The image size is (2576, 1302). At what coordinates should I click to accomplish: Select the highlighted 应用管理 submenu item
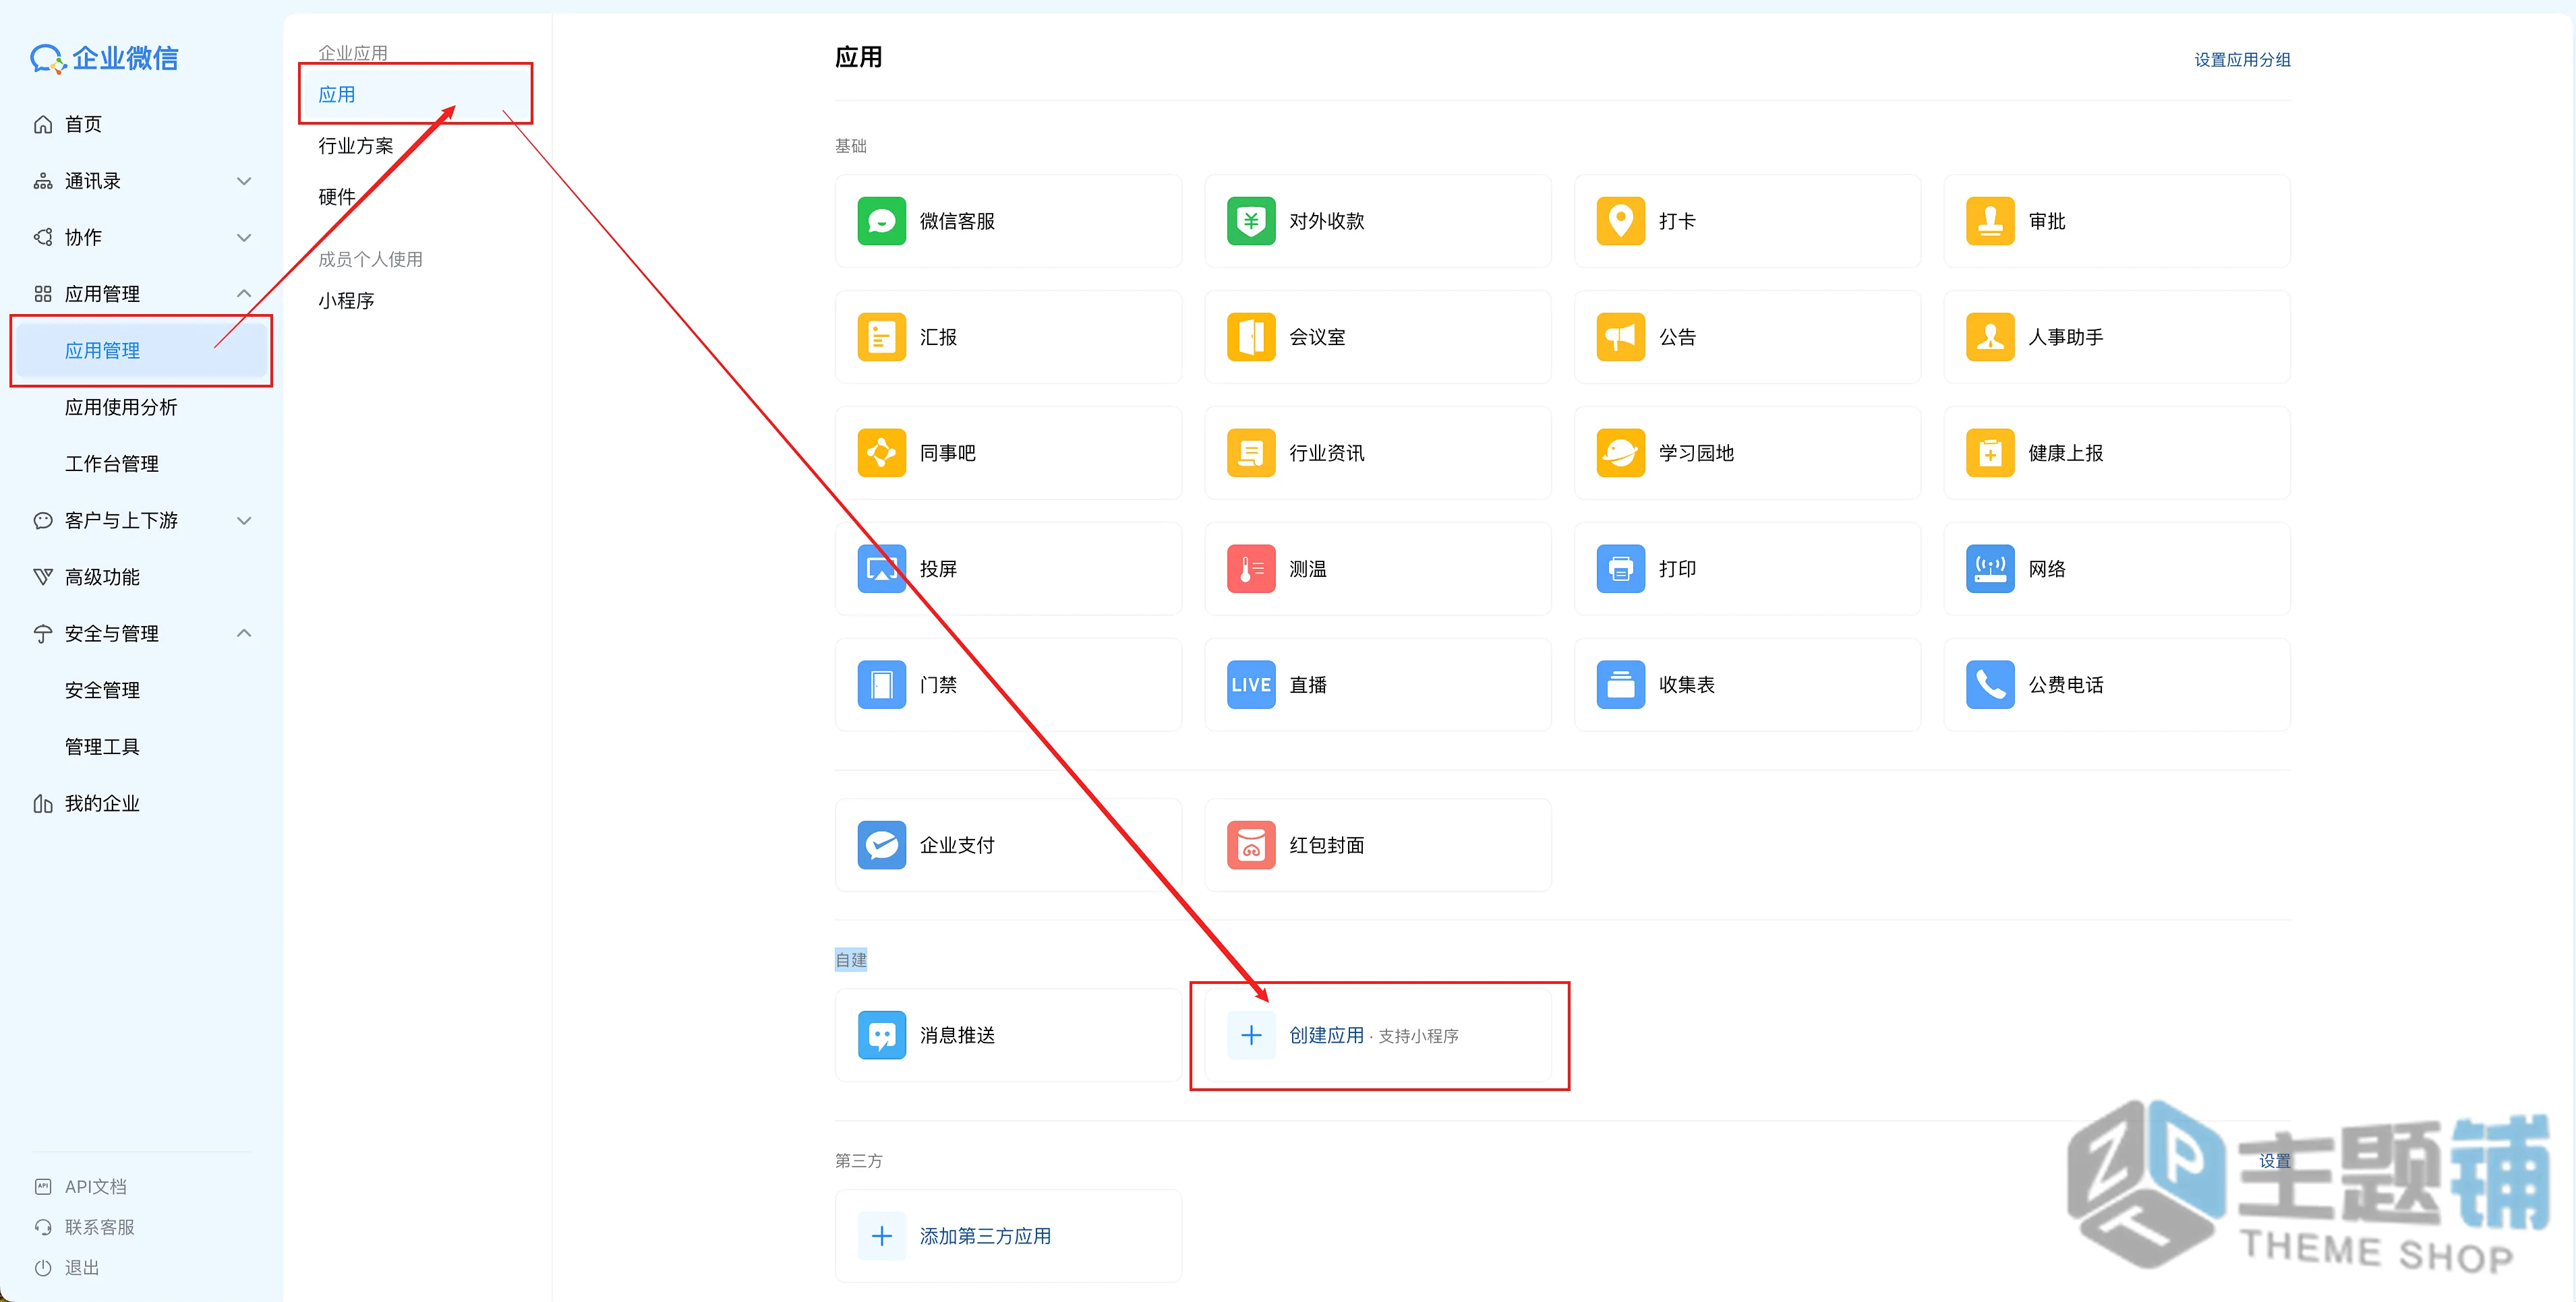(x=142, y=350)
